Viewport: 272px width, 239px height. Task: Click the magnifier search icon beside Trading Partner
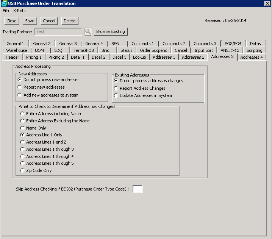point(88,32)
